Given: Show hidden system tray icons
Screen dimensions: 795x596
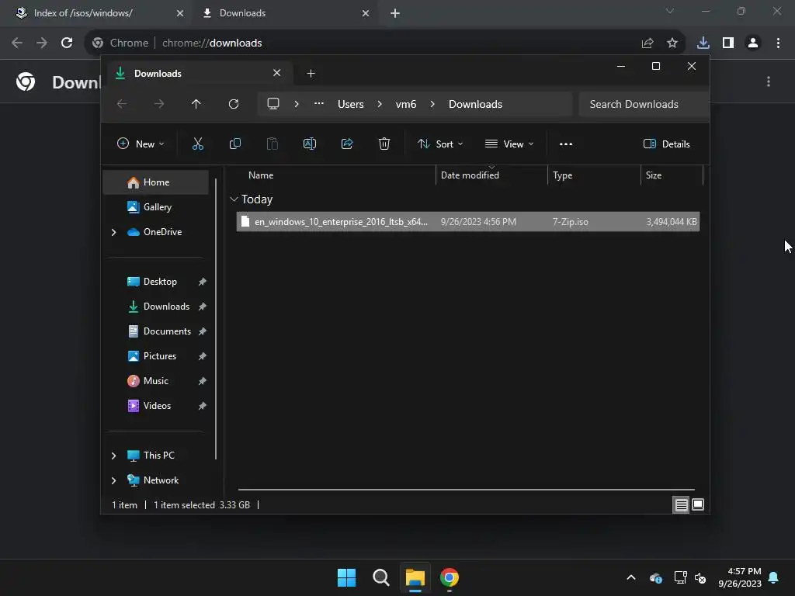Looking at the screenshot, I should click(631, 577).
